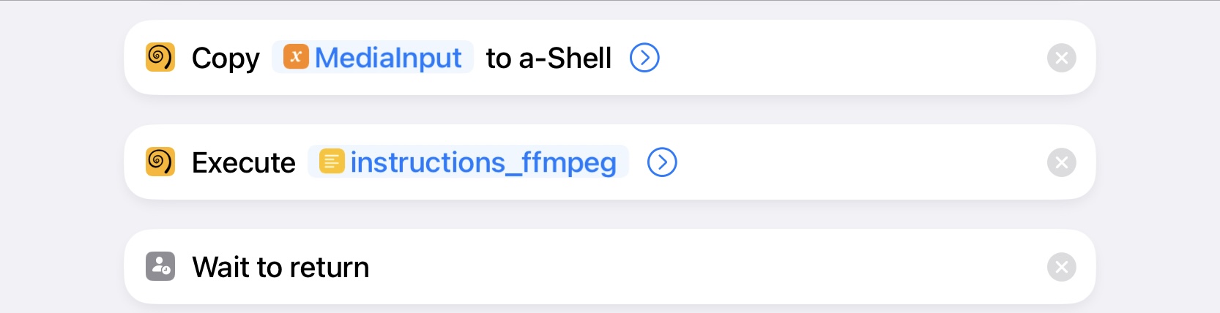Tap the Wait to return action icon
The height and width of the screenshot is (313, 1220).
[x=160, y=266]
